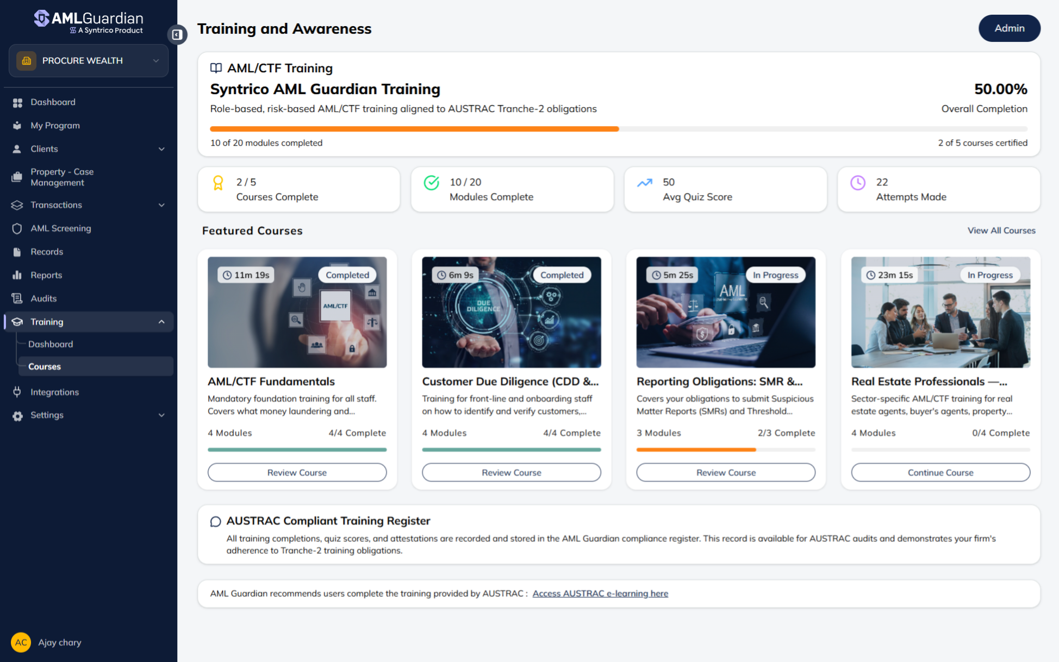1059x662 pixels.
Task: Click the overall completion progress bar
Action: 619,129
